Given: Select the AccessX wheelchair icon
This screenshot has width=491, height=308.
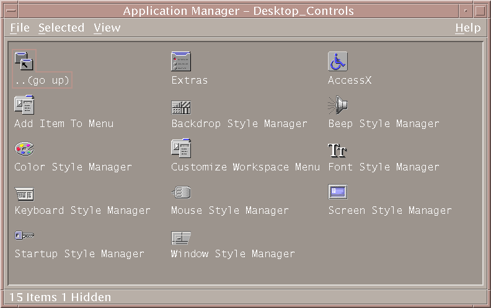Looking at the screenshot, I should coord(338,61).
